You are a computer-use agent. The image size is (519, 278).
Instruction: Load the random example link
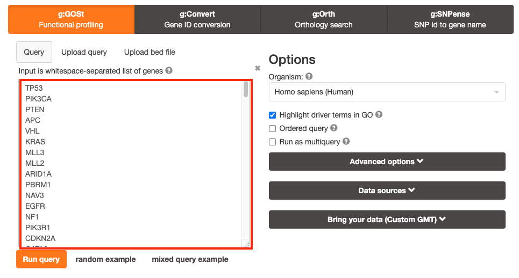[105, 259]
